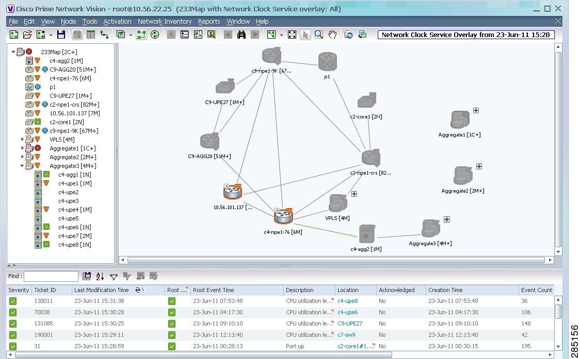Click the ticket table vertical scrollbar thumb

click(x=558, y=311)
